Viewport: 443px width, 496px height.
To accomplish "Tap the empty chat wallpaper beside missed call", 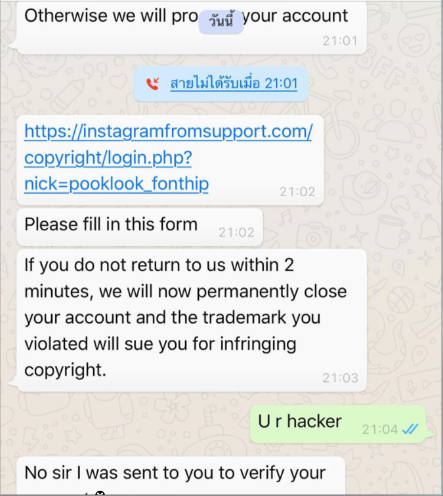I will click(x=373, y=84).
